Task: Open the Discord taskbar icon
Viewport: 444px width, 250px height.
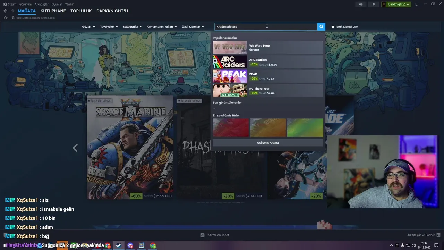Action: pyautogui.click(x=130, y=245)
